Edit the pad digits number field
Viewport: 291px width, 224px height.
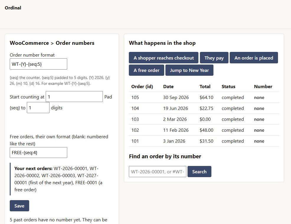tap(38, 108)
